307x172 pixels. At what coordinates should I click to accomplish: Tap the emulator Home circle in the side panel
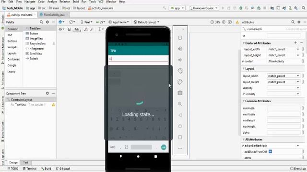180,126
